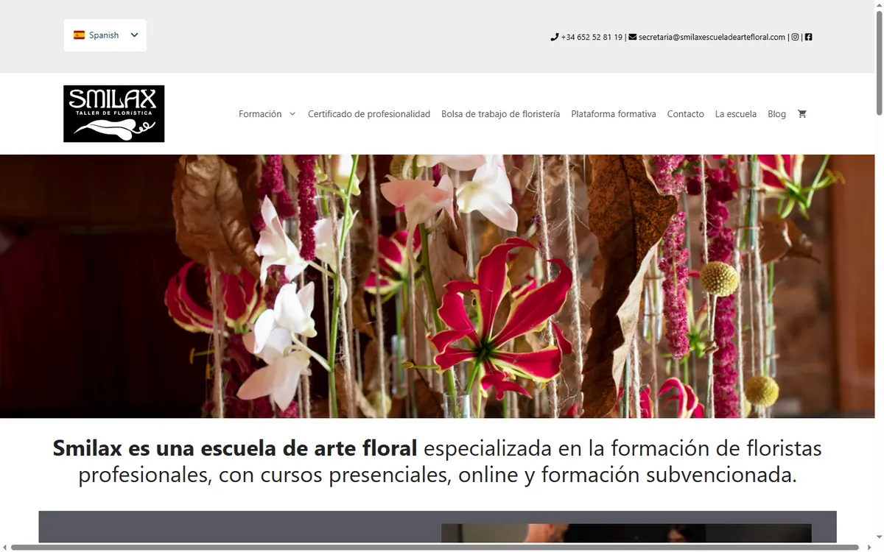Click the horizontal scrollbar at the bottom
This screenshot has width=884, height=552.
coord(435,548)
